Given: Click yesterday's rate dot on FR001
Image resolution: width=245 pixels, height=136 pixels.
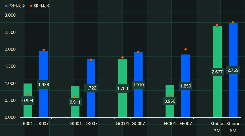Looking at the screenshot, I should tap(170, 96).
